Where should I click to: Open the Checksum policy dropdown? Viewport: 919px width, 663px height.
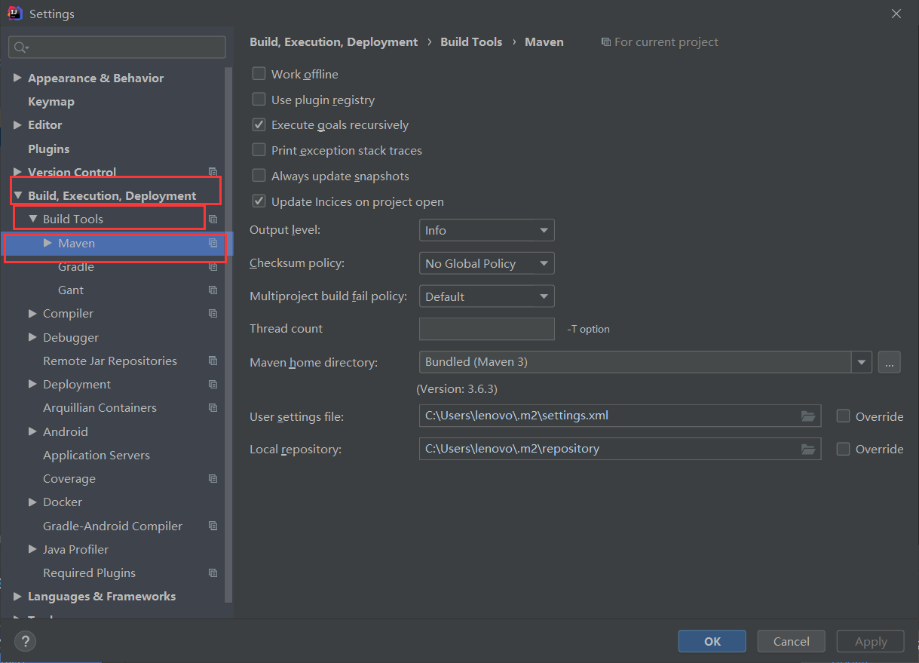[x=486, y=263]
